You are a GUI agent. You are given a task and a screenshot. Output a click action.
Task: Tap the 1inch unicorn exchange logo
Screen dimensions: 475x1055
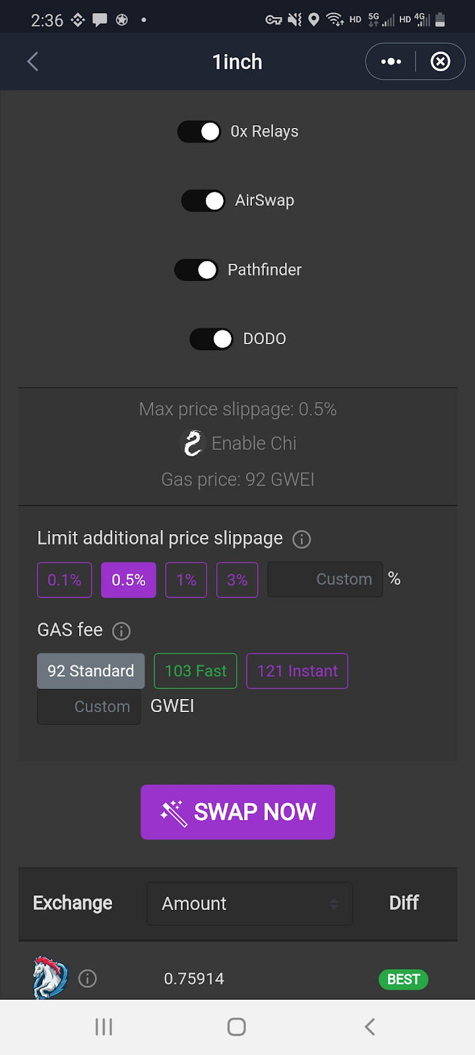point(50,977)
